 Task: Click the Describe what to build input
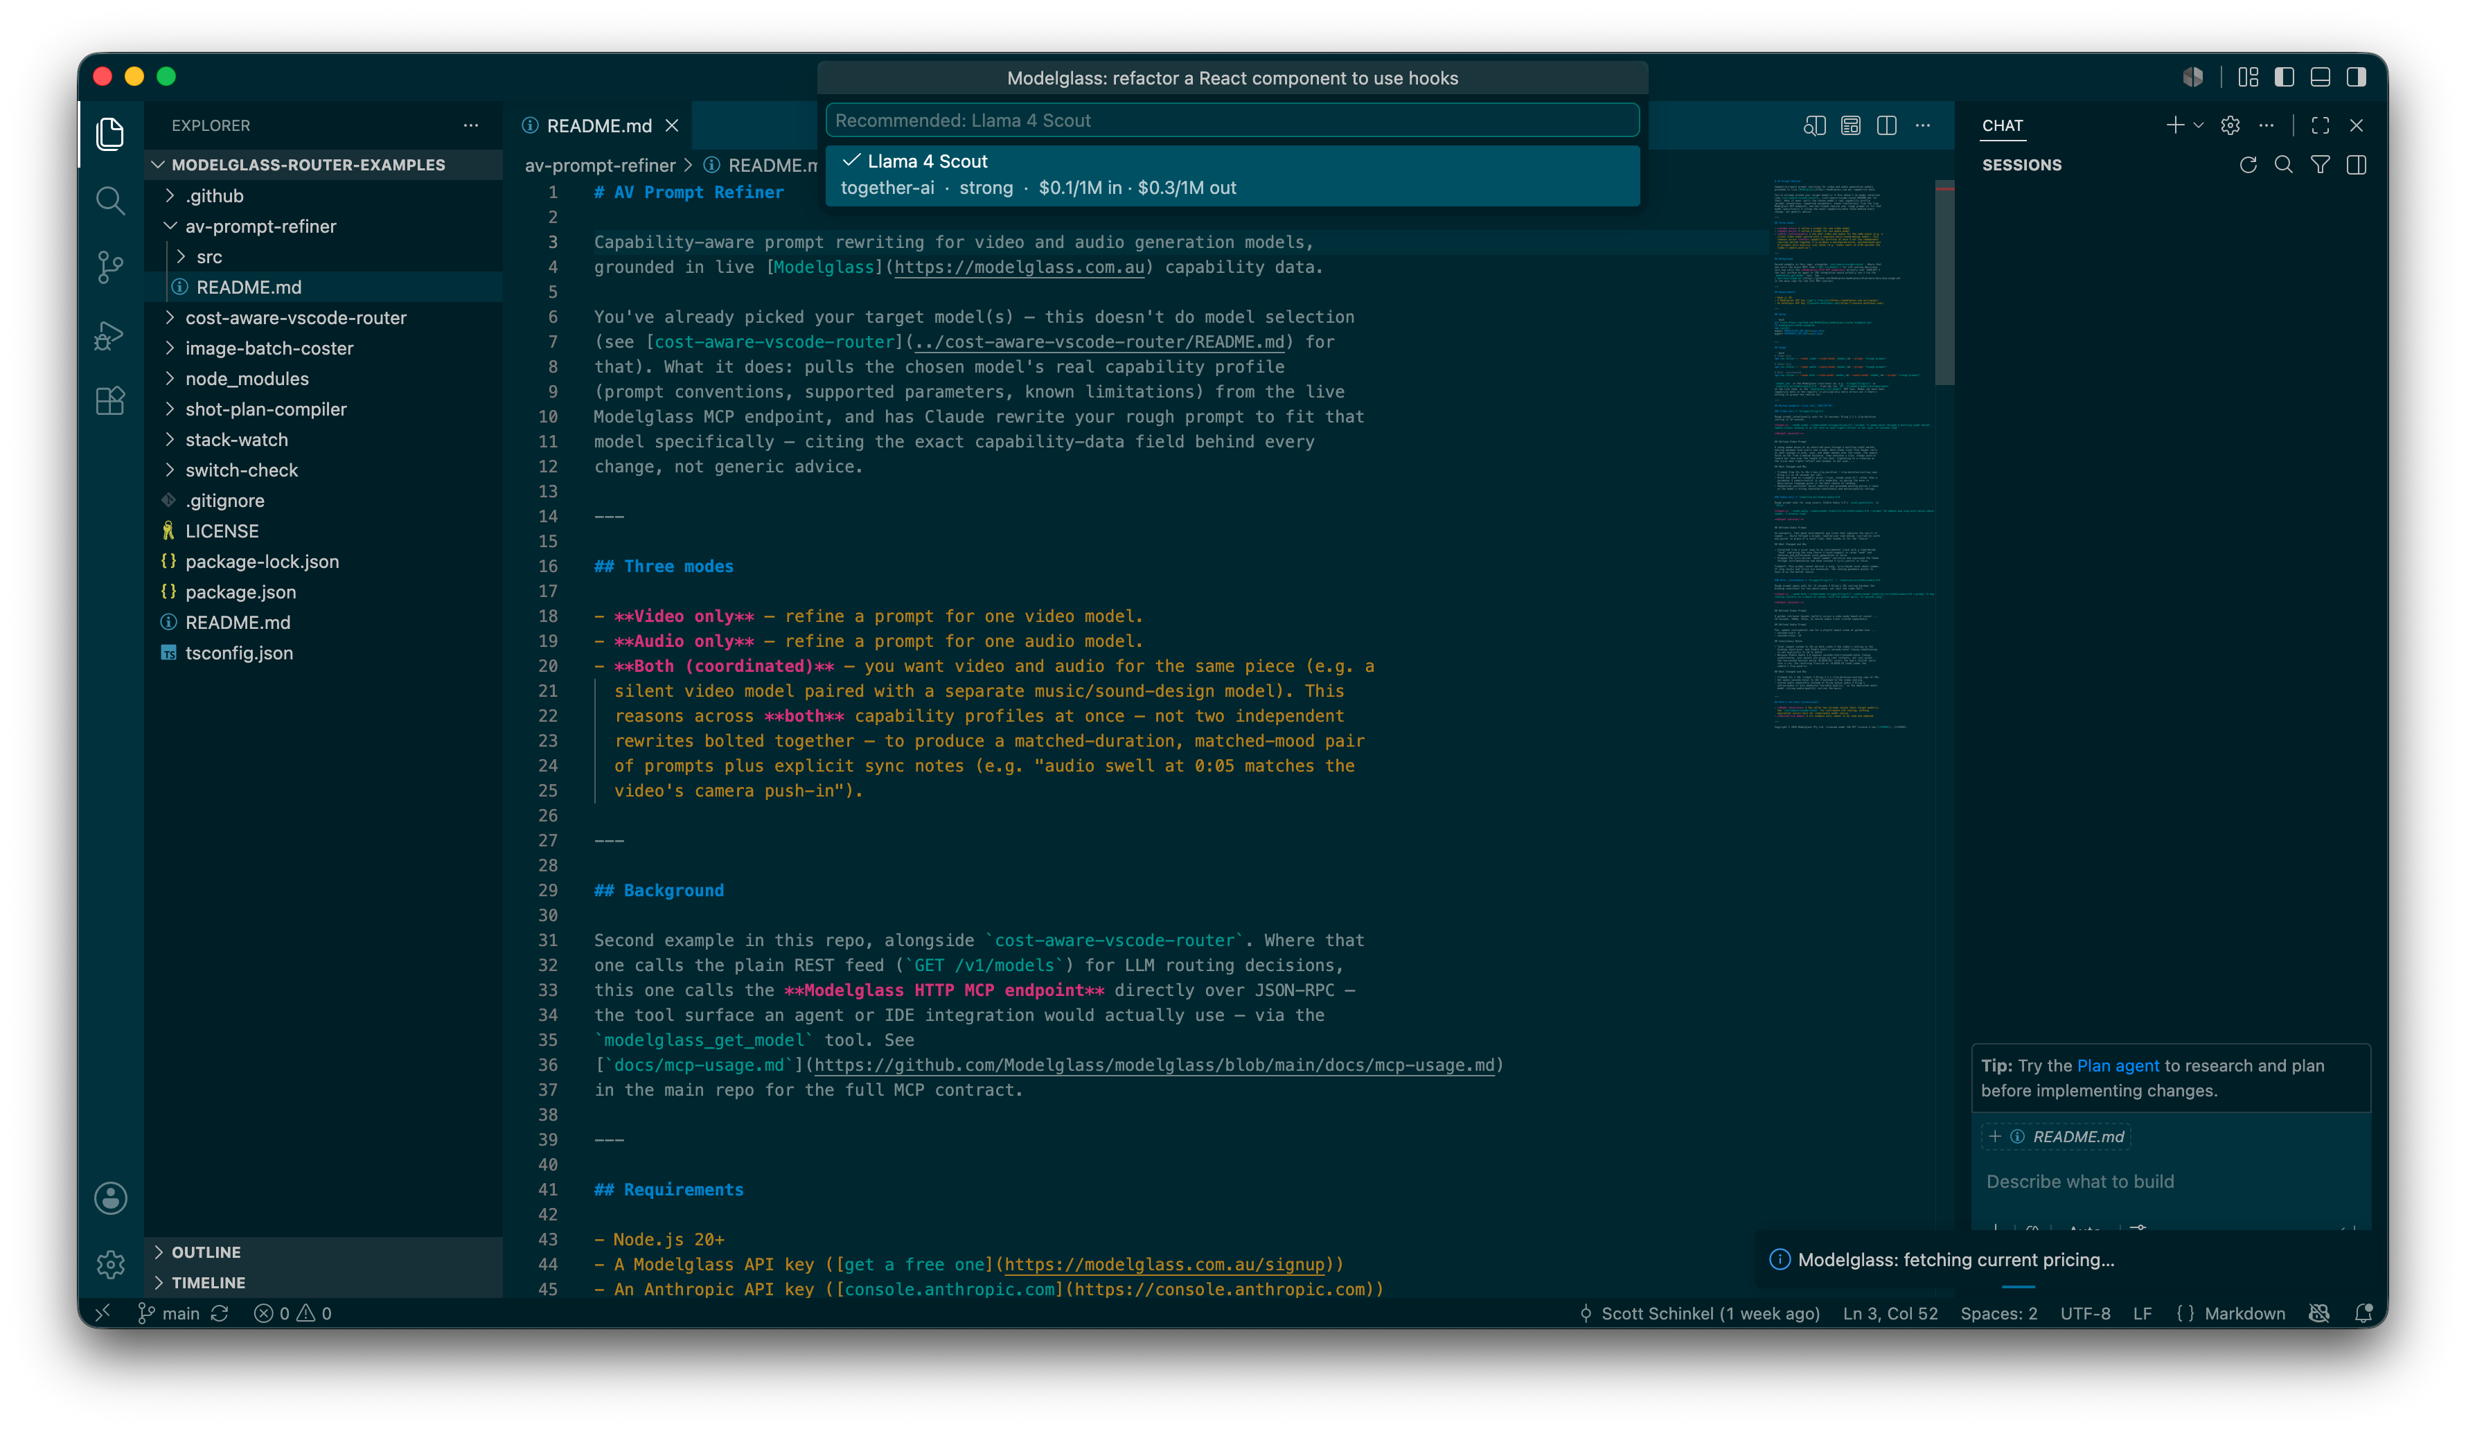[x=2170, y=1182]
